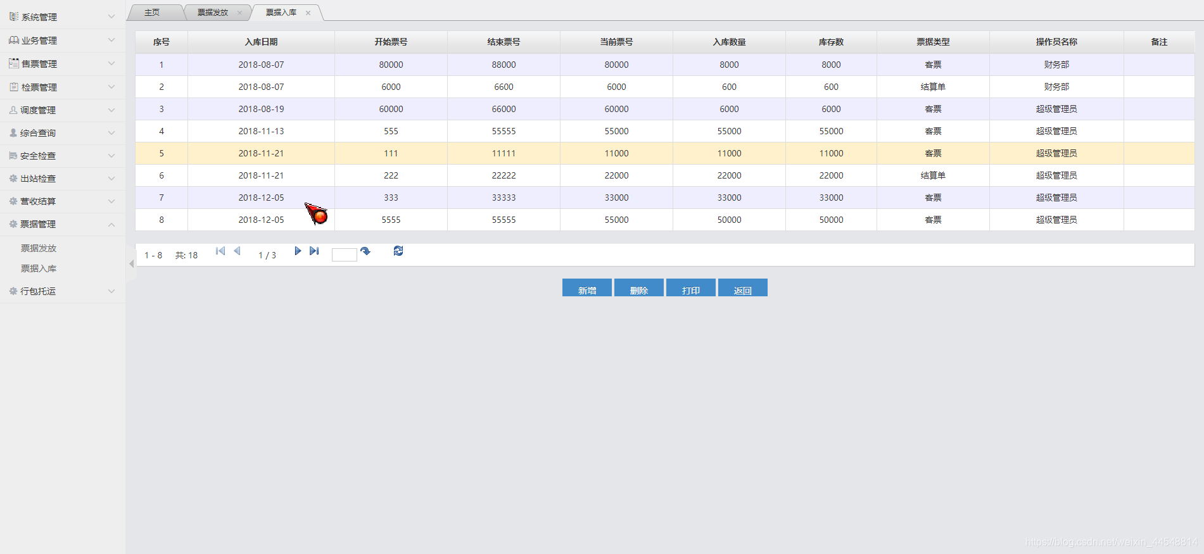Expand 安全检查 menu chevron
The width and height of the screenshot is (1204, 554).
(x=111, y=156)
